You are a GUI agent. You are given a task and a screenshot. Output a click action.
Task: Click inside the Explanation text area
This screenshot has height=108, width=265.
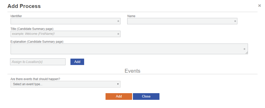point(126,49)
